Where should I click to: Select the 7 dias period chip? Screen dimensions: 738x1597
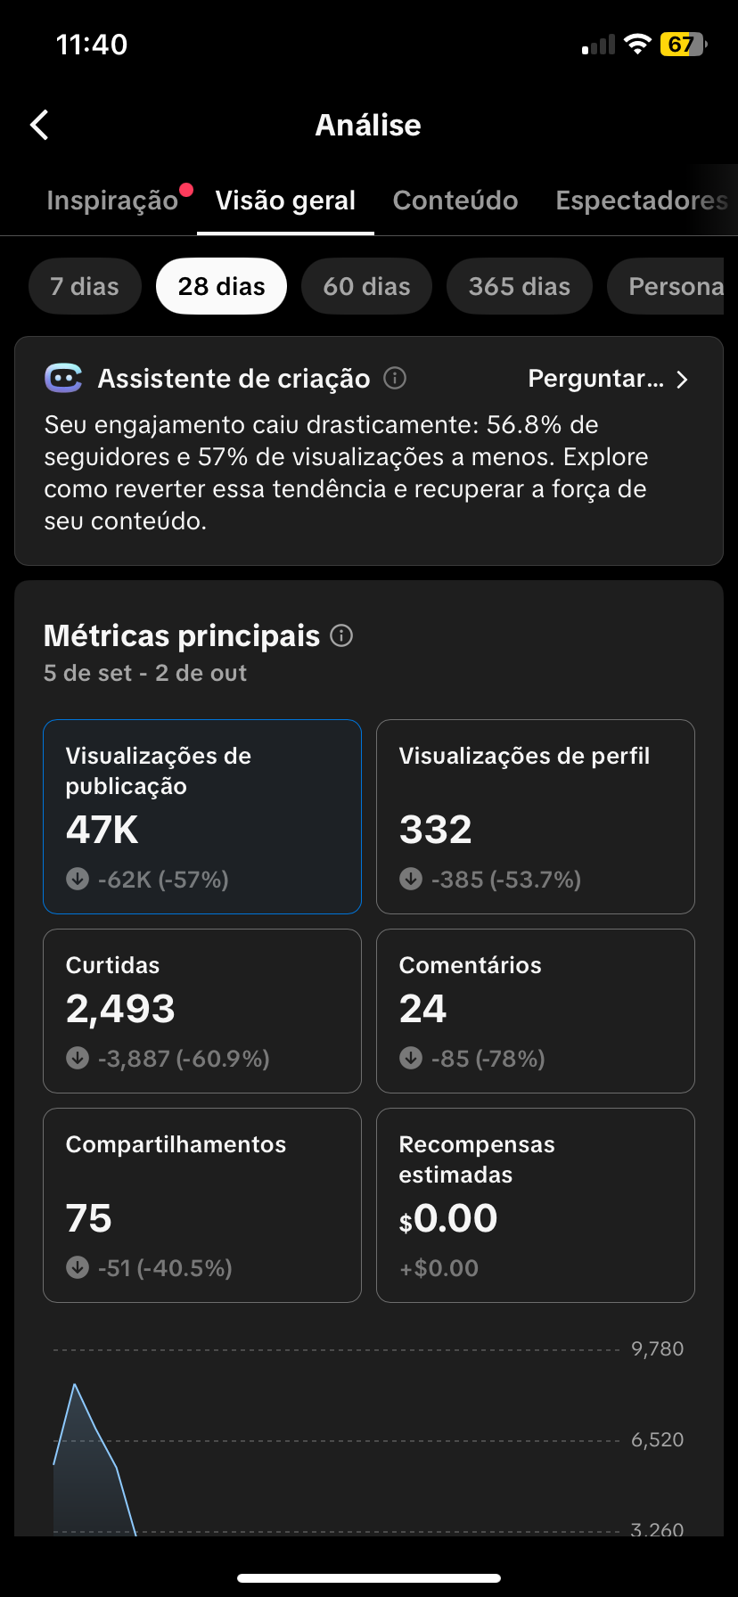85,286
